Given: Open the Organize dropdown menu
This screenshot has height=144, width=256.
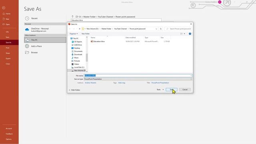Looking at the screenshot, I should (x=74, y=34).
